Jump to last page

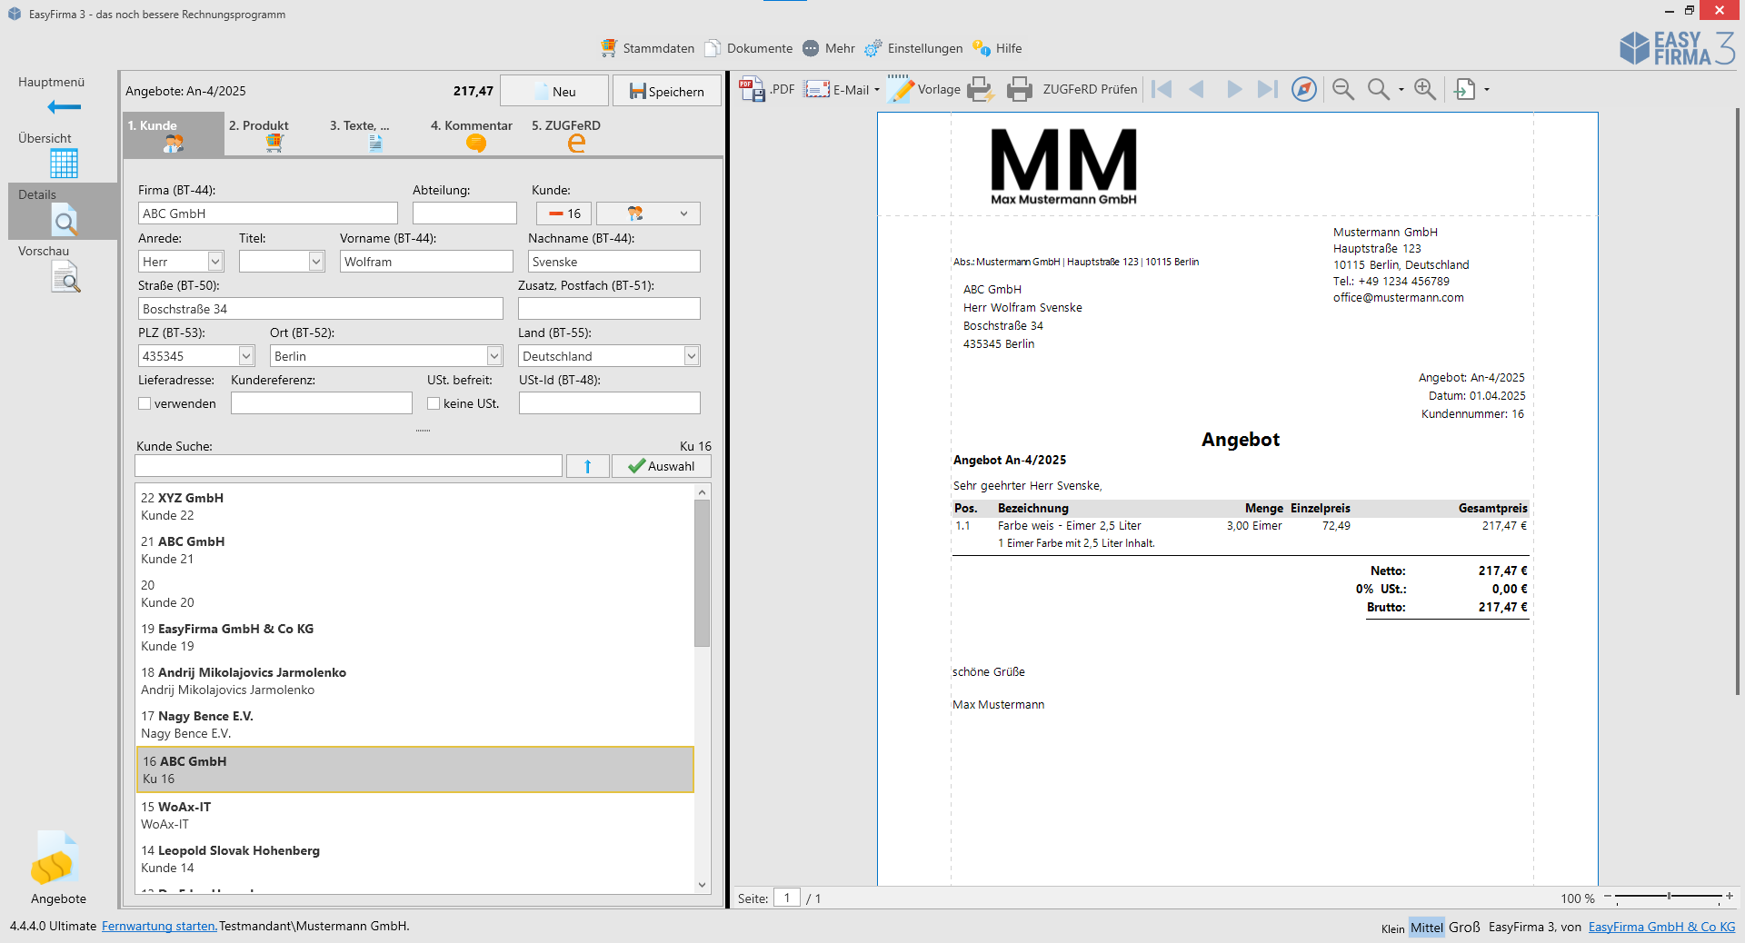click(1268, 89)
